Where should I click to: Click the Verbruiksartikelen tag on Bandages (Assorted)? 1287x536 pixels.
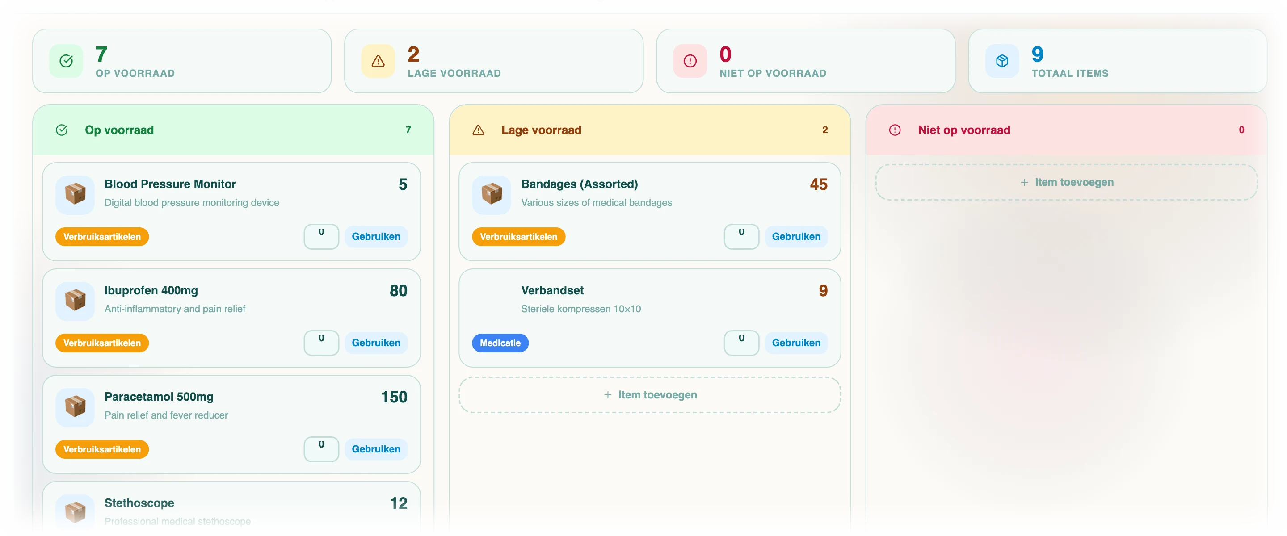coord(518,237)
